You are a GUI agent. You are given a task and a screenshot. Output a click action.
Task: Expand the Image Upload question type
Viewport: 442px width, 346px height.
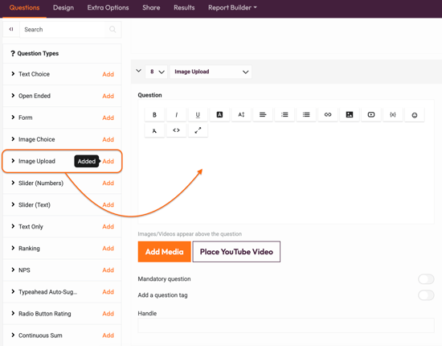tap(13, 161)
